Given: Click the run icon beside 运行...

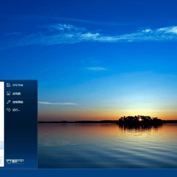Looking at the screenshot, I should coord(9,110).
